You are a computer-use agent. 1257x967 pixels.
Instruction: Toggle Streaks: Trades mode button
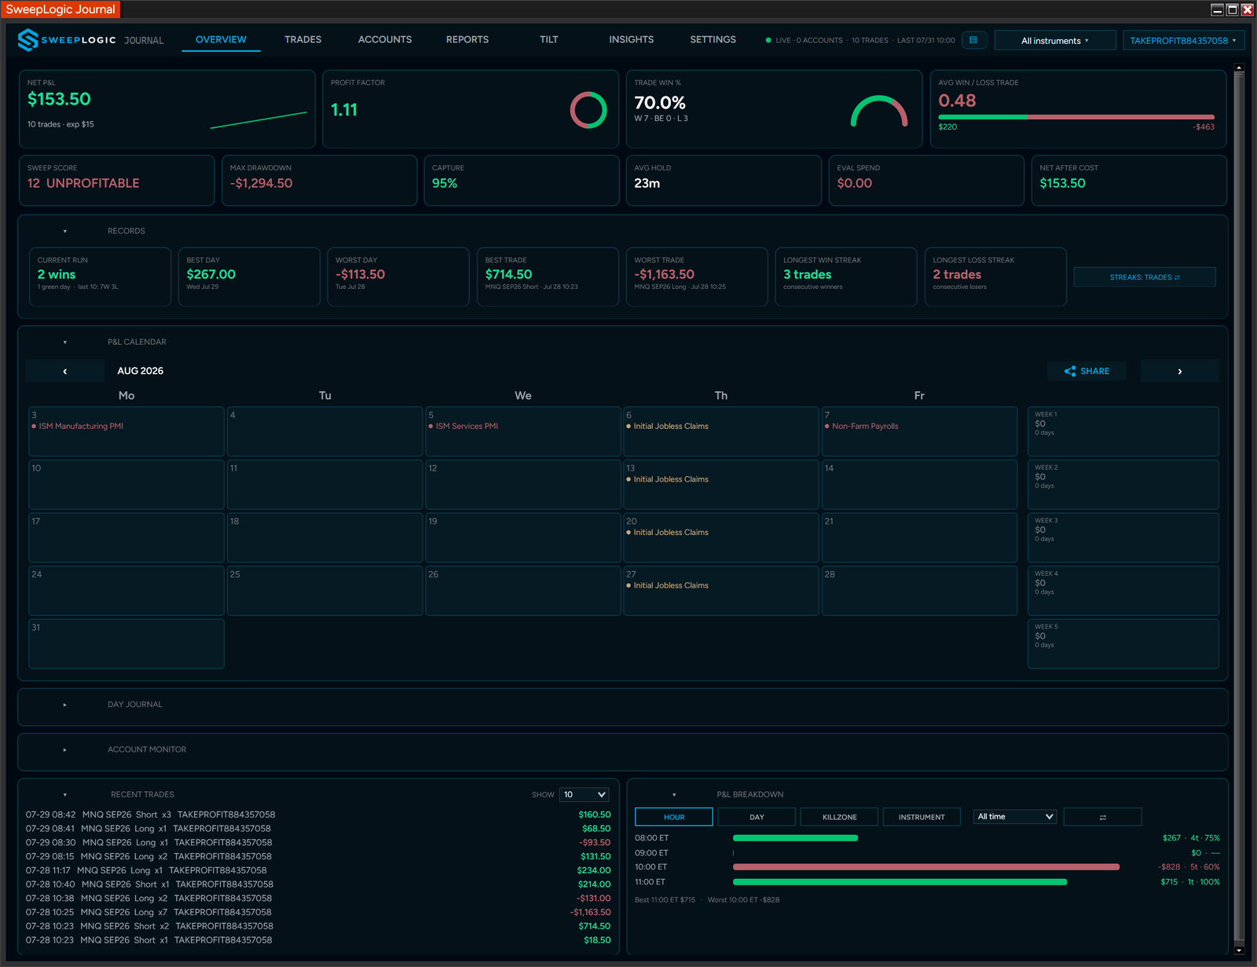click(1145, 277)
